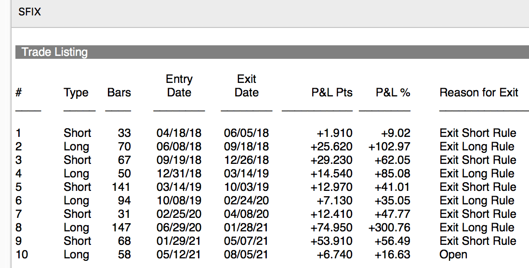Select the +300.76 P&L percent value
The width and height of the screenshot is (529, 268).
click(389, 228)
